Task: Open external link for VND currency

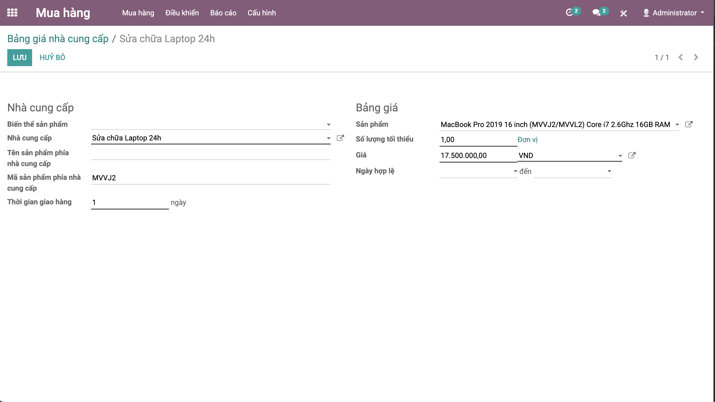Action: pyautogui.click(x=632, y=155)
